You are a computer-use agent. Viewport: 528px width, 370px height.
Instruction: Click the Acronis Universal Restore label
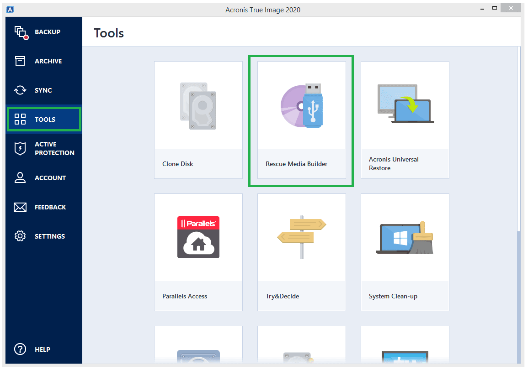[x=394, y=164]
